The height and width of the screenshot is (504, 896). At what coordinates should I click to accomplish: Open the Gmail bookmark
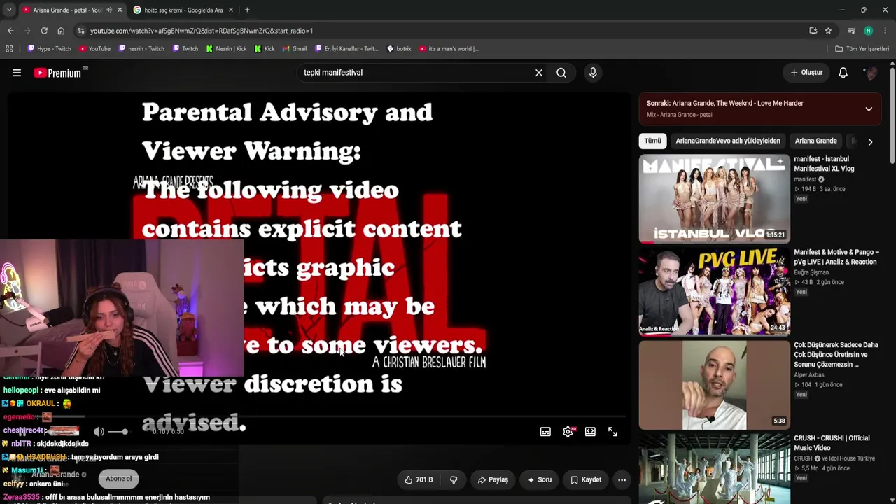[x=295, y=49]
